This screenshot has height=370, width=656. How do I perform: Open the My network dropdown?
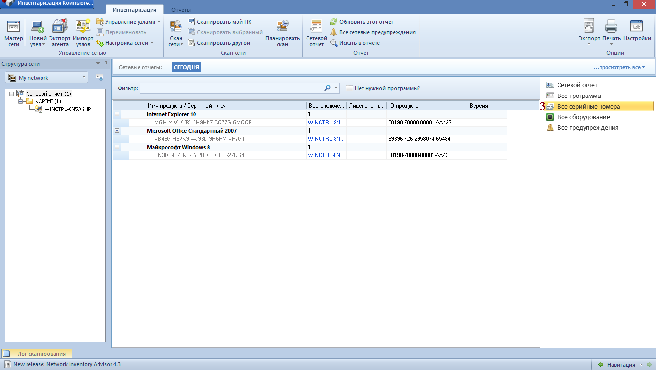coord(46,78)
